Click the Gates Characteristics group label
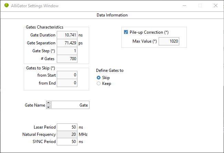Viewport: 224px width, 153px height. pos(45,27)
